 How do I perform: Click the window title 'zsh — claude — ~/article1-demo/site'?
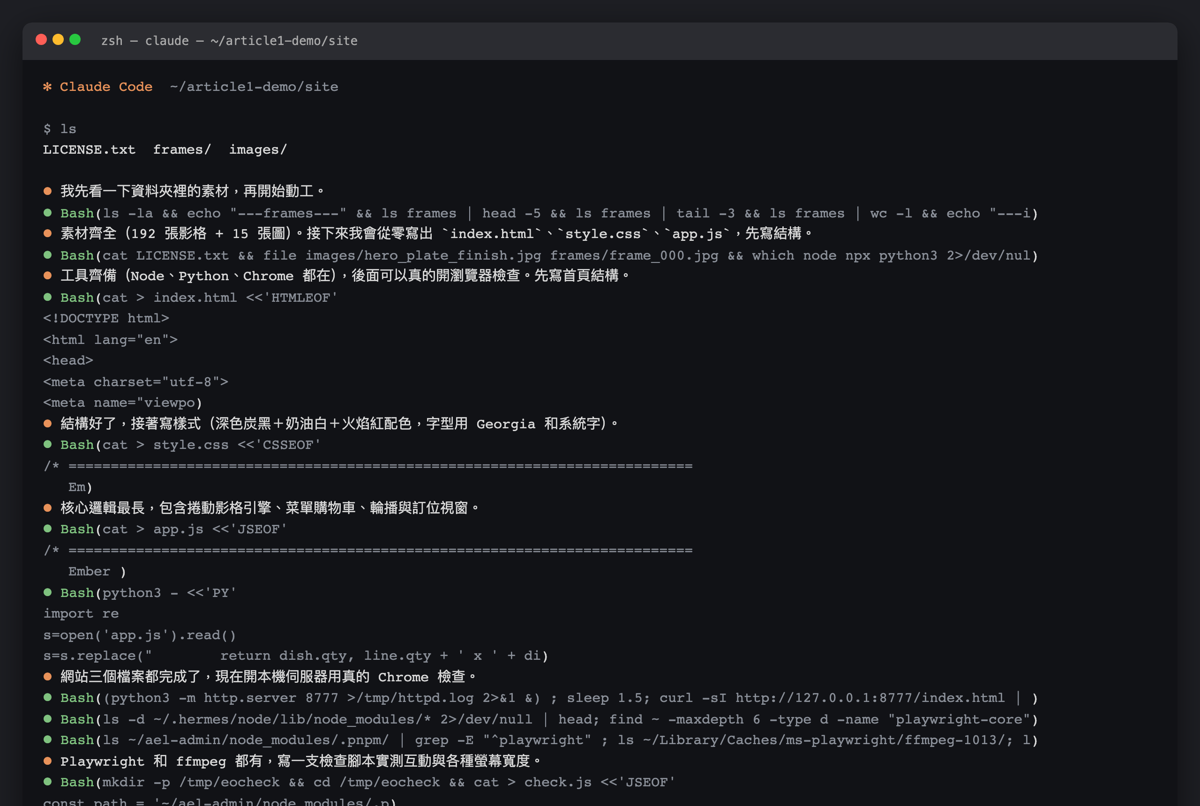(229, 41)
